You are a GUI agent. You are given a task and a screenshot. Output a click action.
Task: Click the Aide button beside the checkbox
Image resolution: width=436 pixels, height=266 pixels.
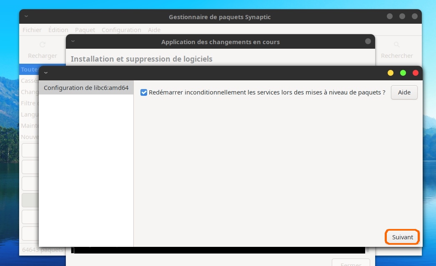404,92
